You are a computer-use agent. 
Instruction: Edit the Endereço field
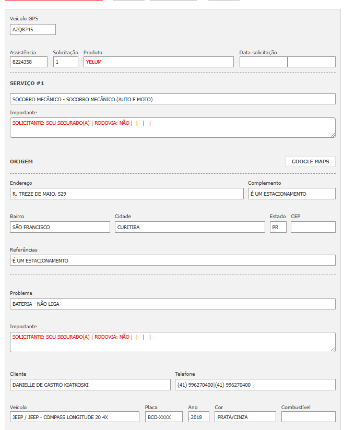[126, 194]
